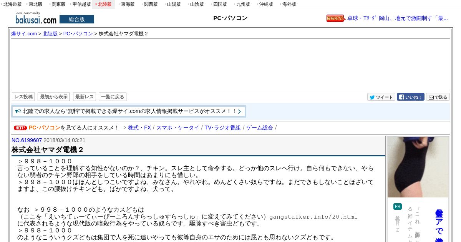The width and height of the screenshot is (461, 242).
Task: Click the post date 2018/03/14 03:21
Action: click(65, 140)
